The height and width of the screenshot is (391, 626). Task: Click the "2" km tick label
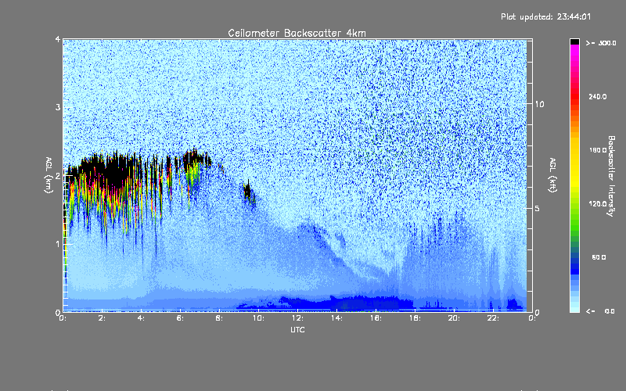(58, 176)
